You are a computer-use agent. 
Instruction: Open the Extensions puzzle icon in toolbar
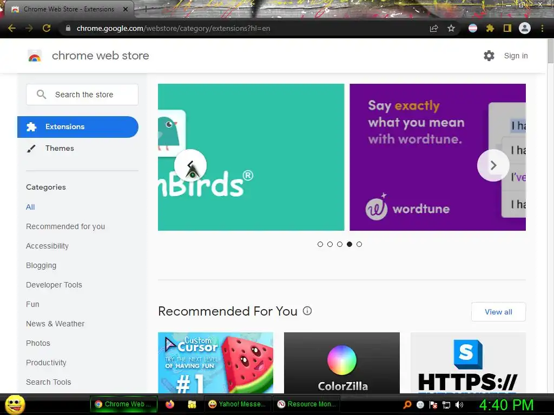pos(490,28)
